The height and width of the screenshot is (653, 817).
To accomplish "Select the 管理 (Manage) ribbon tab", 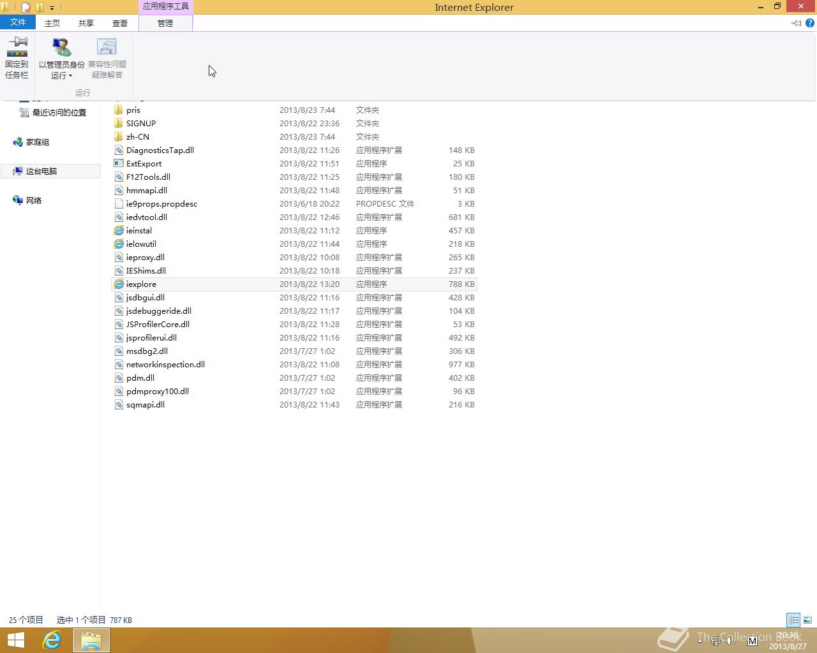I will pos(165,23).
